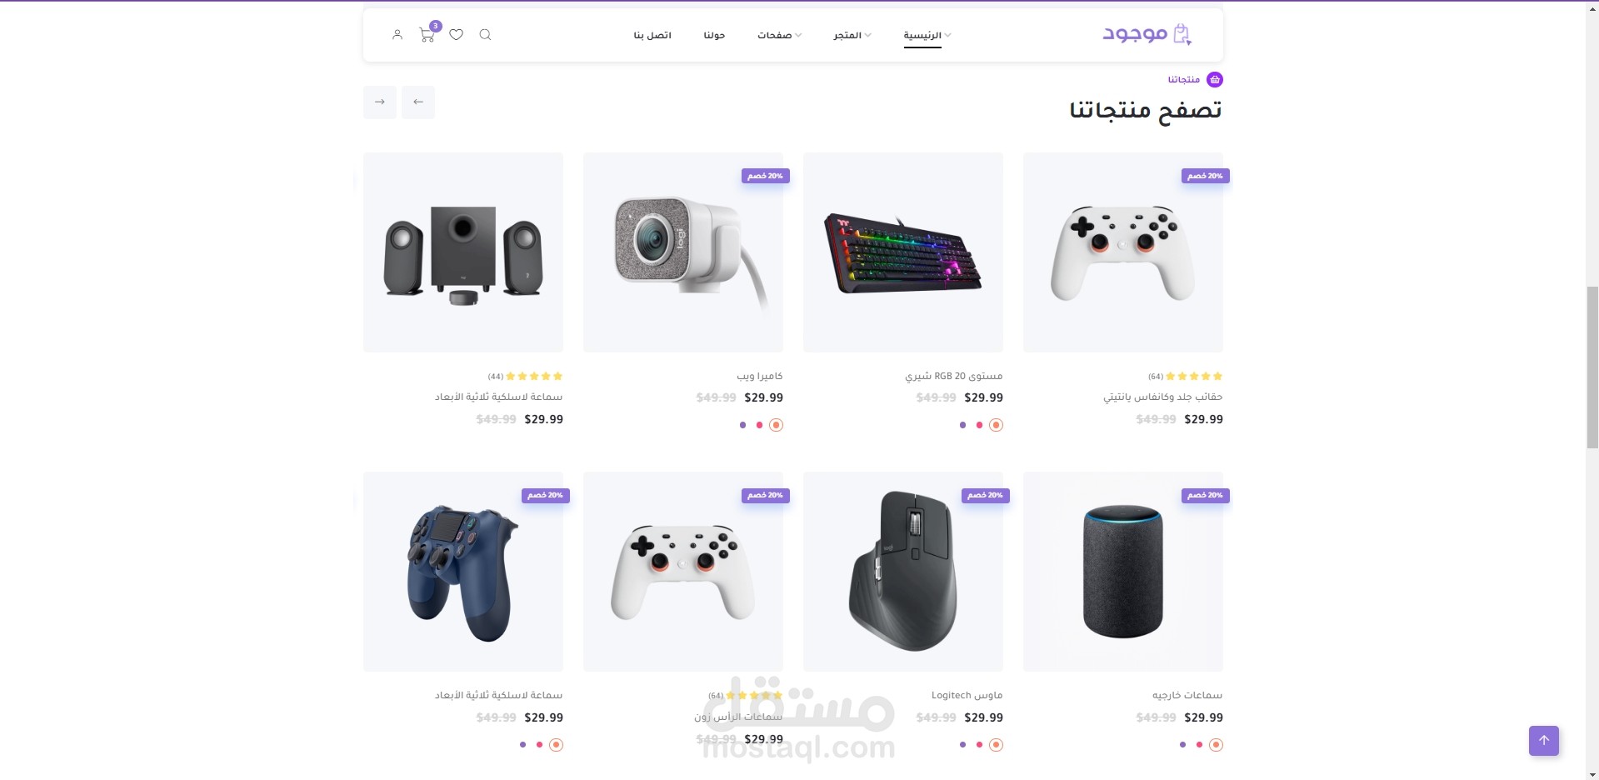This screenshot has height=780, width=1599.
Task: Open the اتصل بنا menu item
Action: [x=652, y=35]
